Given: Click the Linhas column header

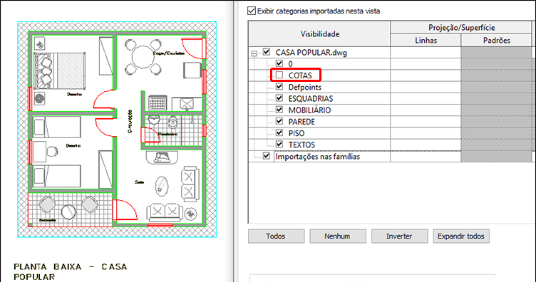Looking at the screenshot, I should point(426,41).
